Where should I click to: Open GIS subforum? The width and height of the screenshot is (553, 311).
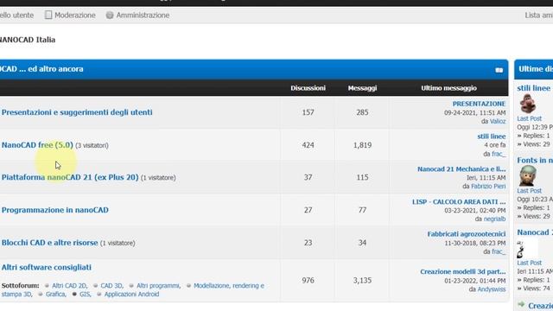(x=85, y=294)
